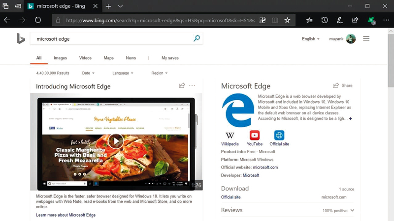
Task: Click Share button in info panel
Action: [x=343, y=85]
